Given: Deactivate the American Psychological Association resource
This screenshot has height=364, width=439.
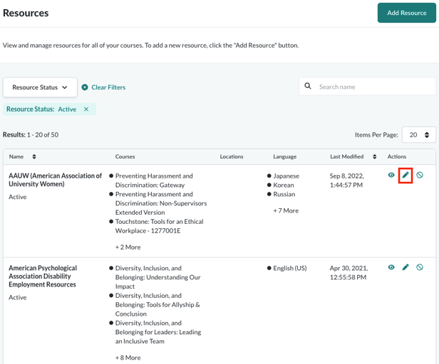Looking at the screenshot, I should (420, 267).
